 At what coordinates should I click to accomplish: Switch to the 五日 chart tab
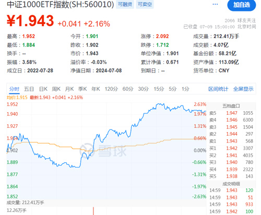click(29, 89)
